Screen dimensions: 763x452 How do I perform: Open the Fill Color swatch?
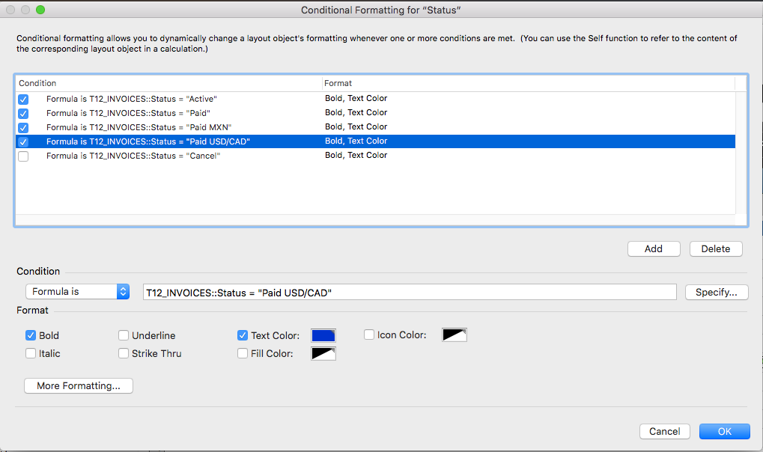[323, 353]
